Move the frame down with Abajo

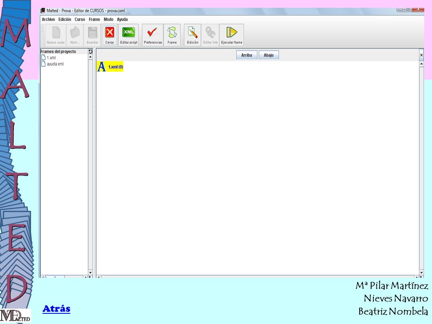point(269,55)
